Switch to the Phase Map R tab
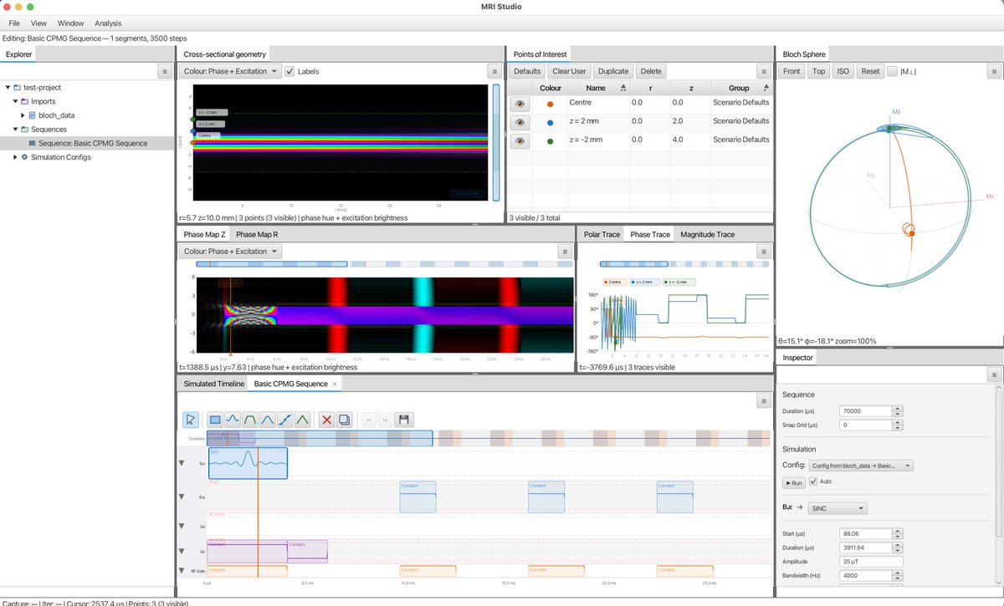Screen dimensions: 1004x606 (257, 235)
